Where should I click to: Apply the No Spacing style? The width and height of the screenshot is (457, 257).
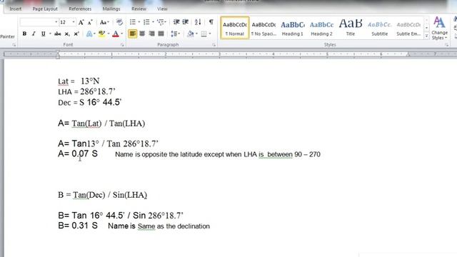263,29
